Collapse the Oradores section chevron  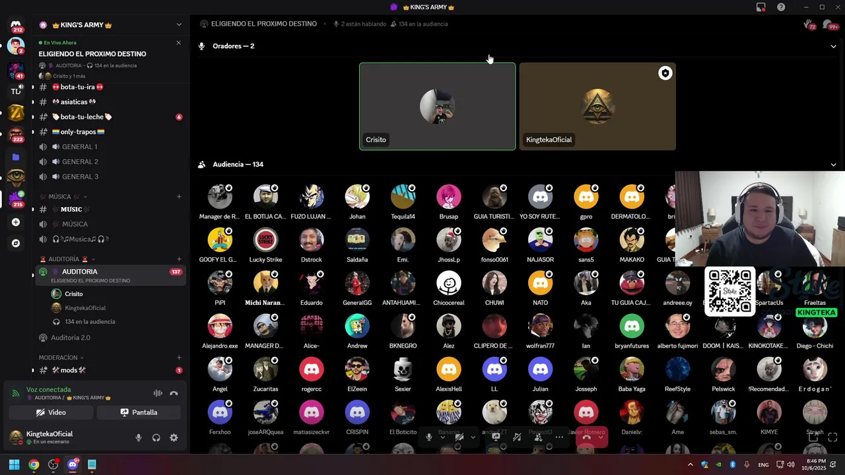pyautogui.click(x=833, y=46)
